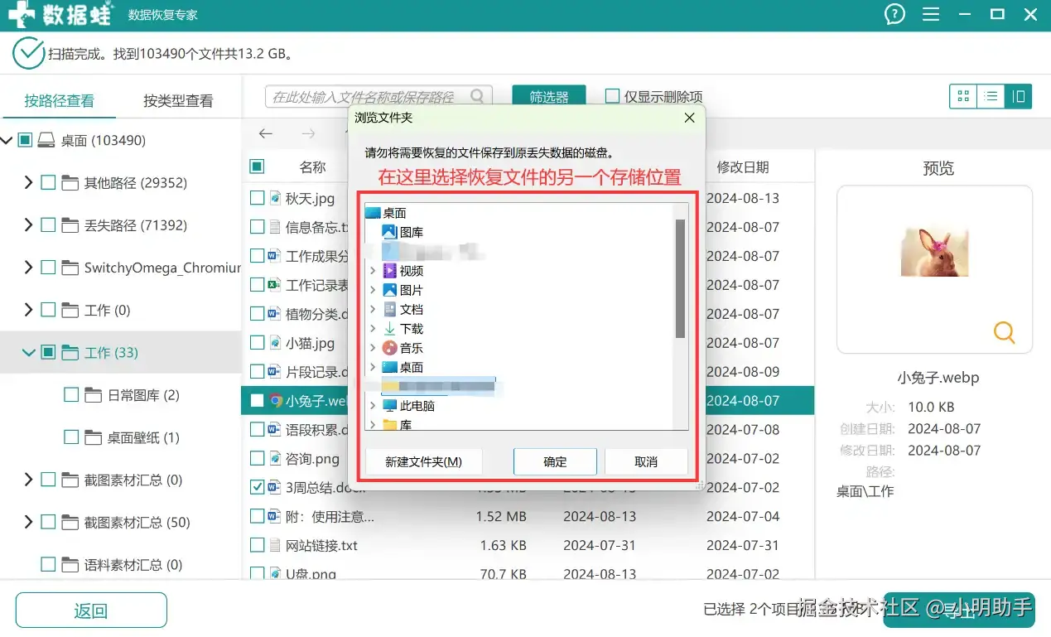The height and width of the screenshot is (637, 1051).
Task: Collapse the 工作 (33) tree node
Action: coord(29,353)
